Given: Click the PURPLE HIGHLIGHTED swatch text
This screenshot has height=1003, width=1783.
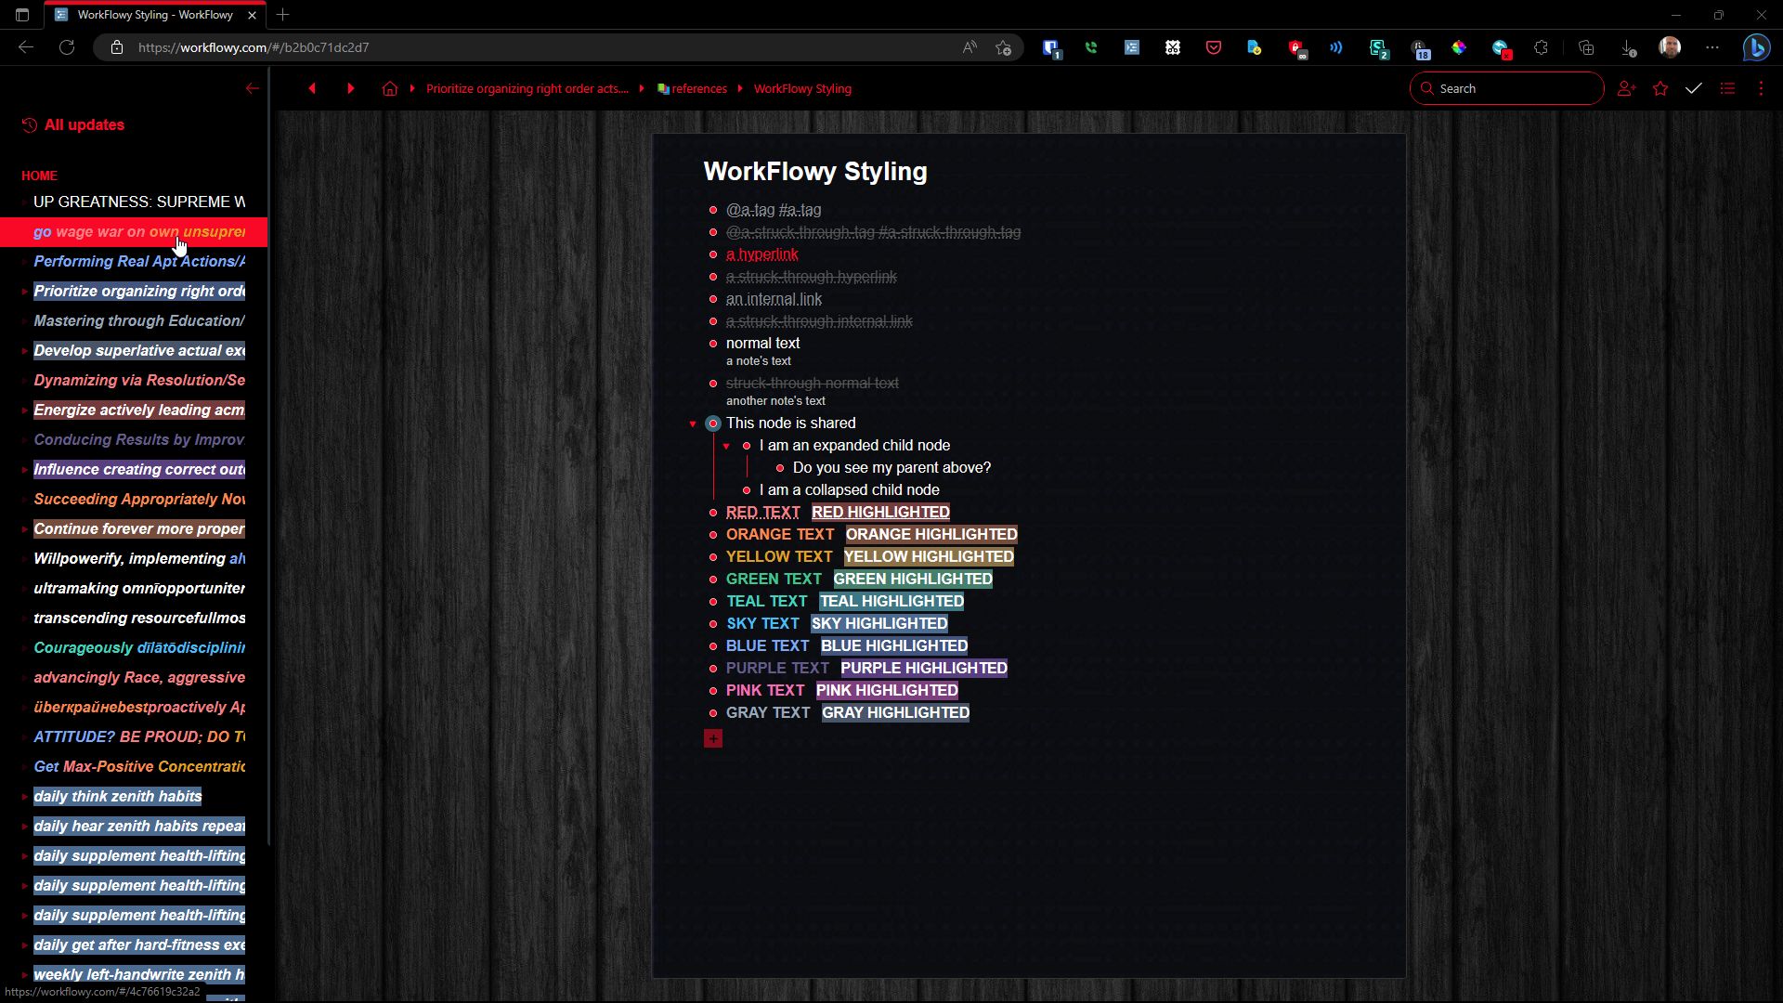Looking at the screenshot, I should (924, 668).
